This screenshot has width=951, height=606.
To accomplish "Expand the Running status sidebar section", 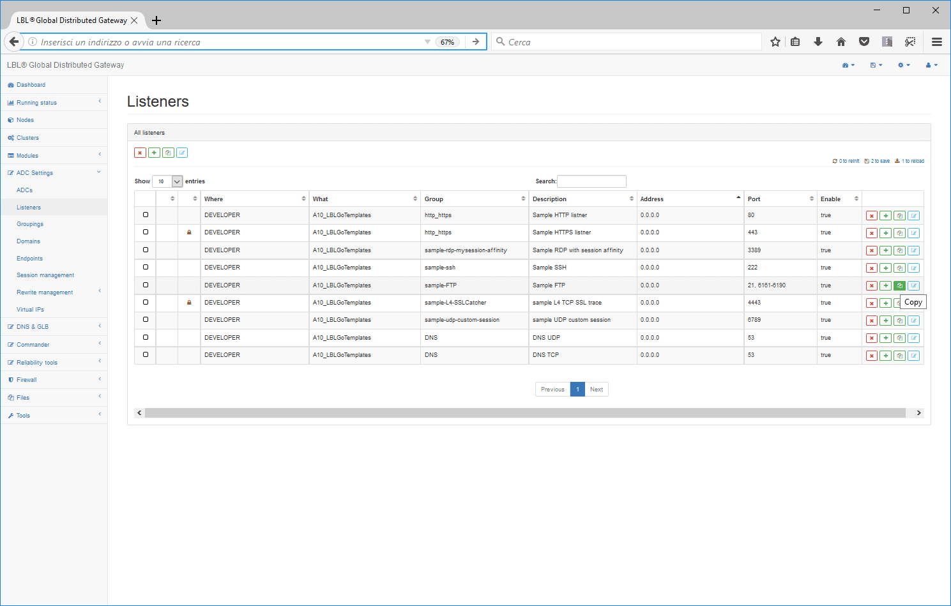I will [54, 102].
